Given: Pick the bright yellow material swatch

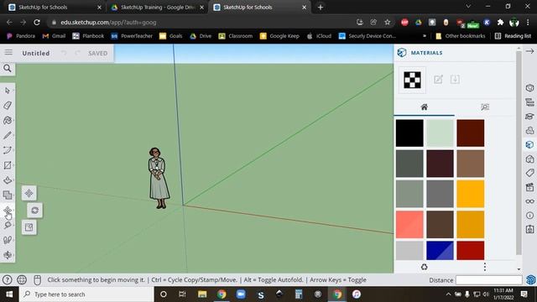Looking at the screenshot, I should tap(471, 194).
